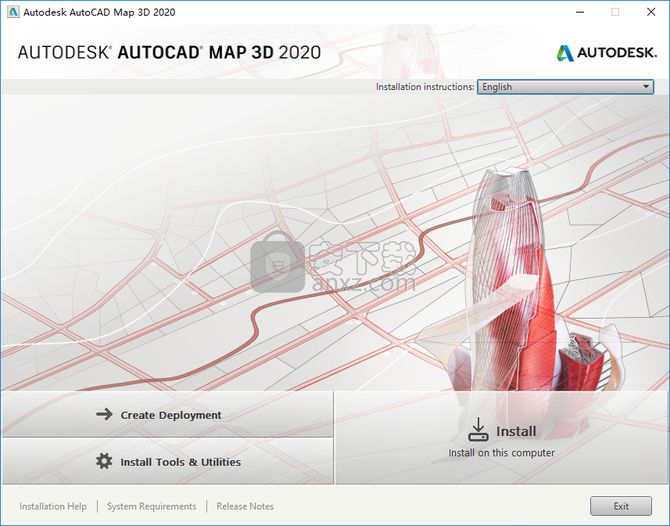Choose Install Tools & Utilities
The height and width of the screenshot is (526, 670).
pos(168,462)
